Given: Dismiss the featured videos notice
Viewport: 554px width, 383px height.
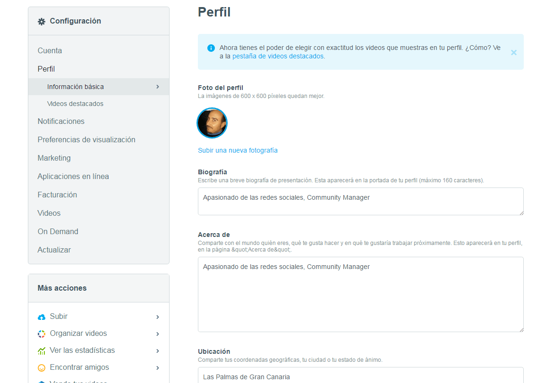Looking at the screenshot, I should point(514,52).
